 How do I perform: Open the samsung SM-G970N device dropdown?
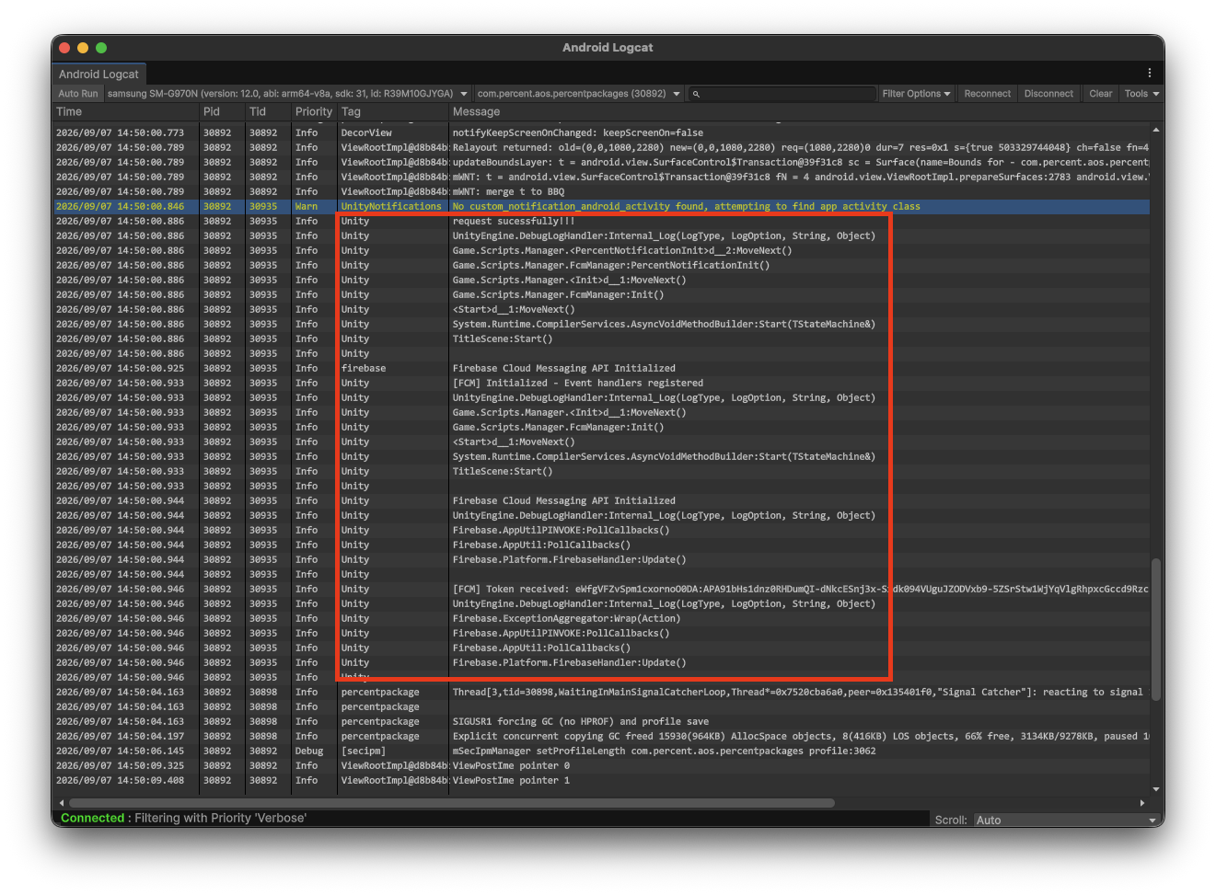[288, 94]
